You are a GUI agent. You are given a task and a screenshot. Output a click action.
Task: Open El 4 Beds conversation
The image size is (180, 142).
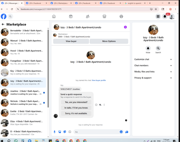pos(23,133)
